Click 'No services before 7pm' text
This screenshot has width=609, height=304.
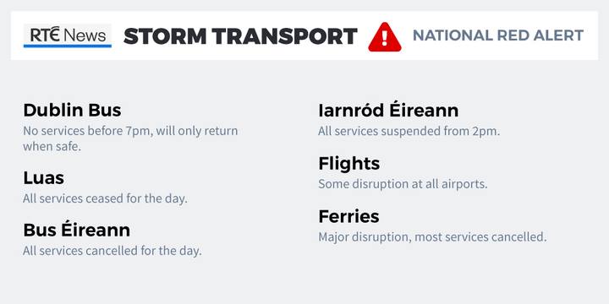tap(86, 131)
